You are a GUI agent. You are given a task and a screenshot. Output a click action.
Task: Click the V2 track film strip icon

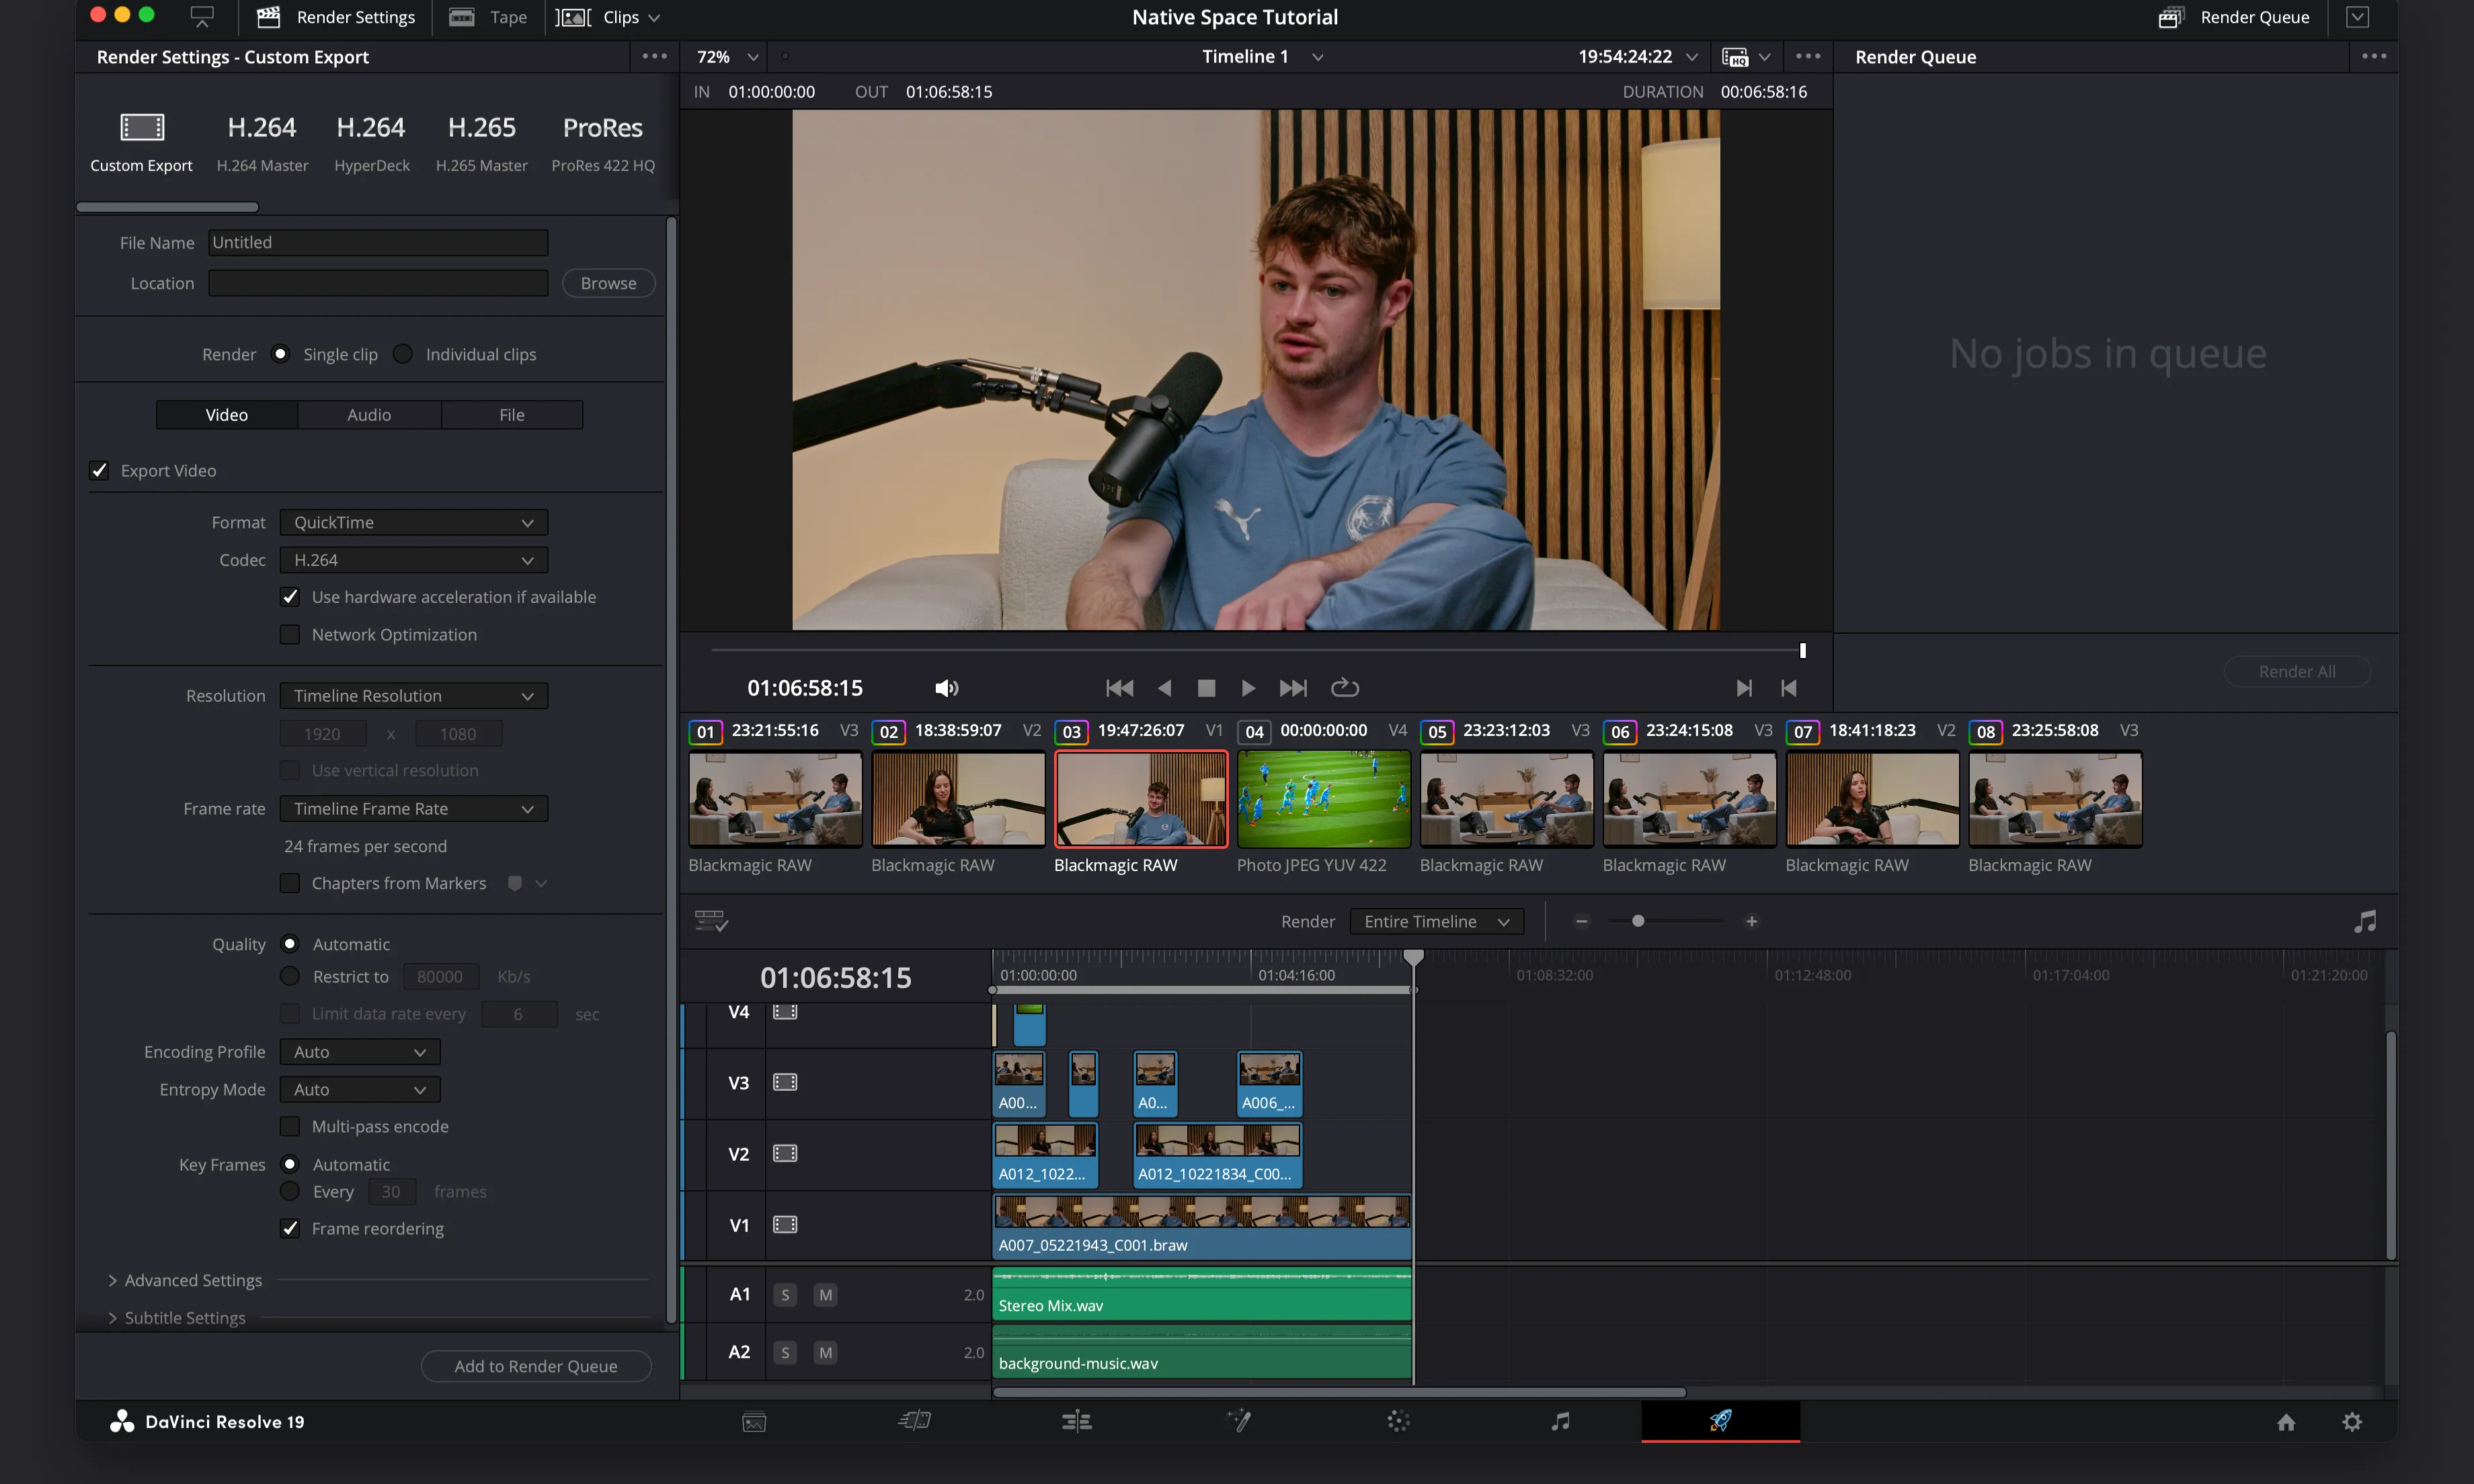(785, 1153)
